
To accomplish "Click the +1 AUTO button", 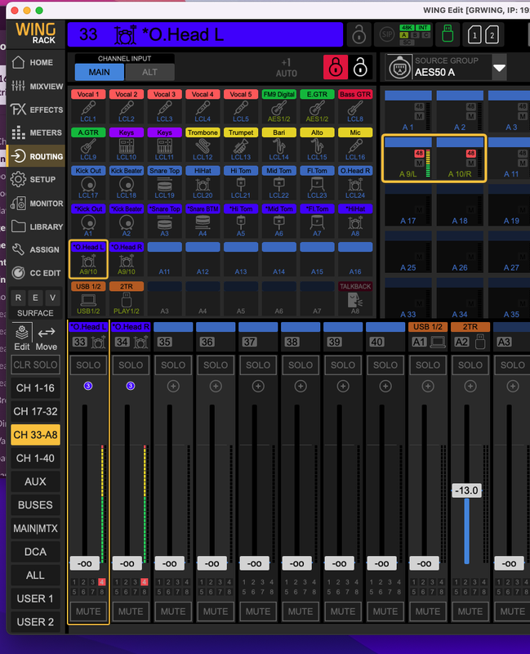I will (287, 68).
